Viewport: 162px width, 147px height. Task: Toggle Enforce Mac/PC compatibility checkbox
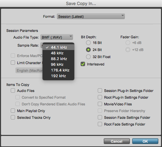click(13, 56)
